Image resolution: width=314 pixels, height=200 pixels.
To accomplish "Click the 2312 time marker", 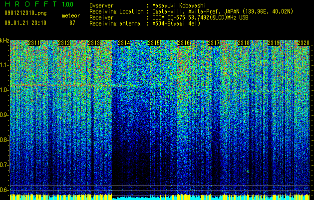I will pyautogui.click(x=64, y=43).
